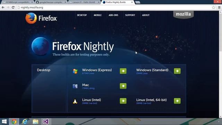Click the browser forward arrow
This screenshot has width=222, height=125.
(x=8, y=7)
